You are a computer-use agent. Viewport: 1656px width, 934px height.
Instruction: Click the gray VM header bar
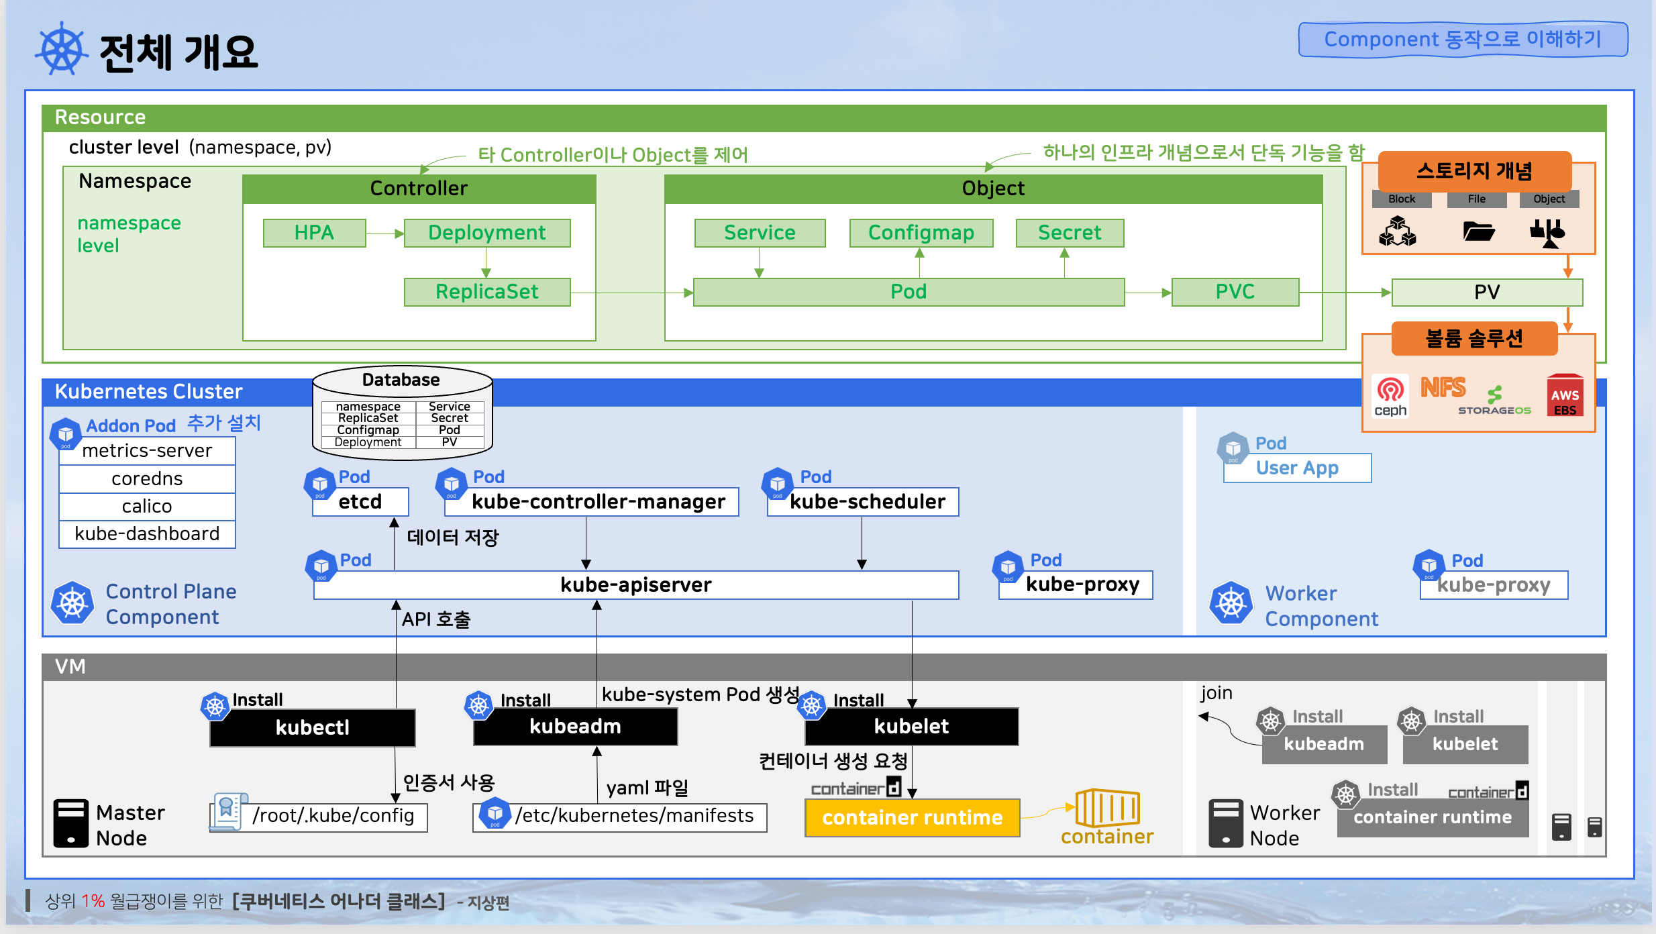(824, 667)
